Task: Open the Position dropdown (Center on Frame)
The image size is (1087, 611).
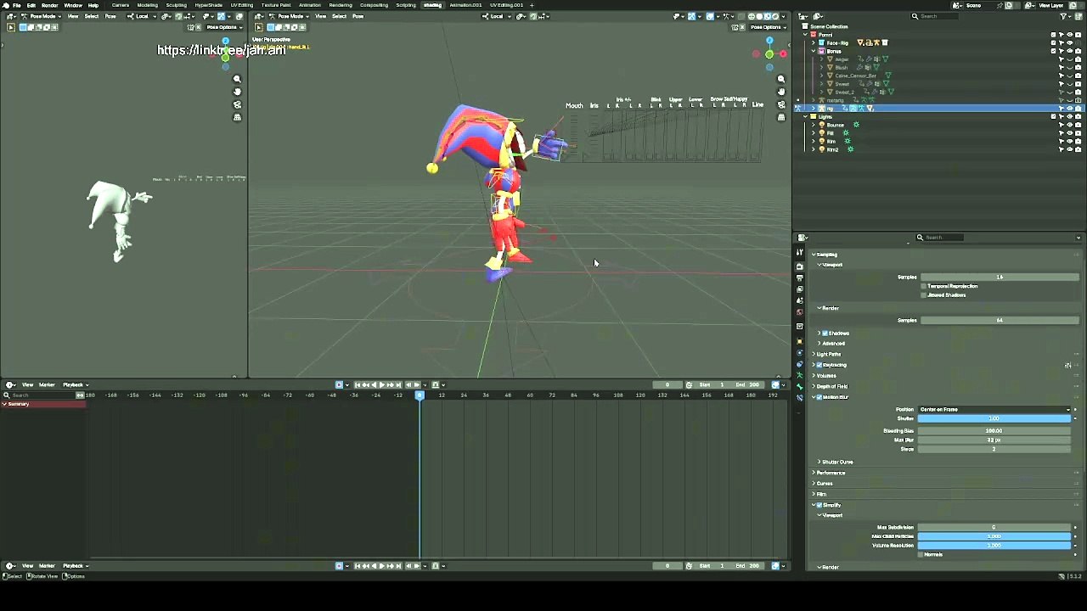Action: click(x=994, y=410)
